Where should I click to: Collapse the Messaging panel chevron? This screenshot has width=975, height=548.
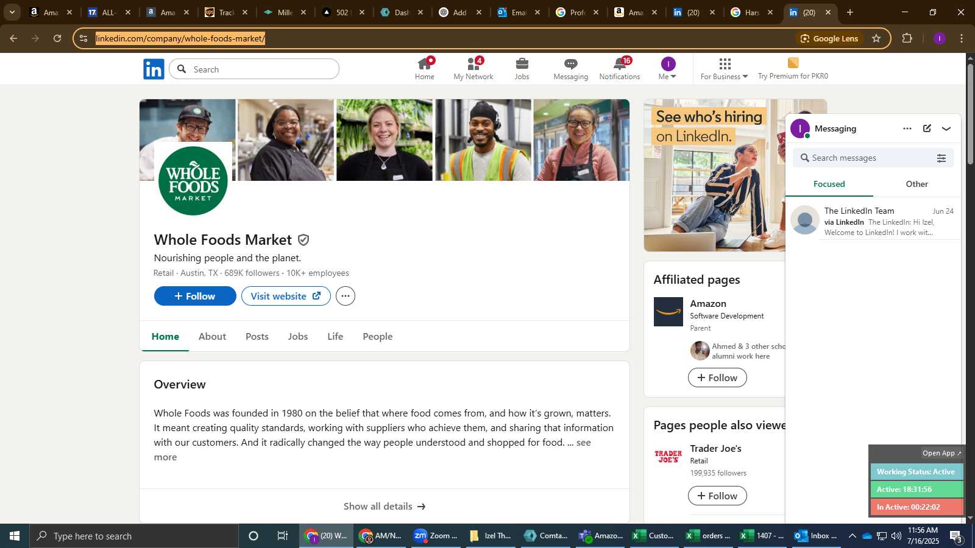point(946,128)
